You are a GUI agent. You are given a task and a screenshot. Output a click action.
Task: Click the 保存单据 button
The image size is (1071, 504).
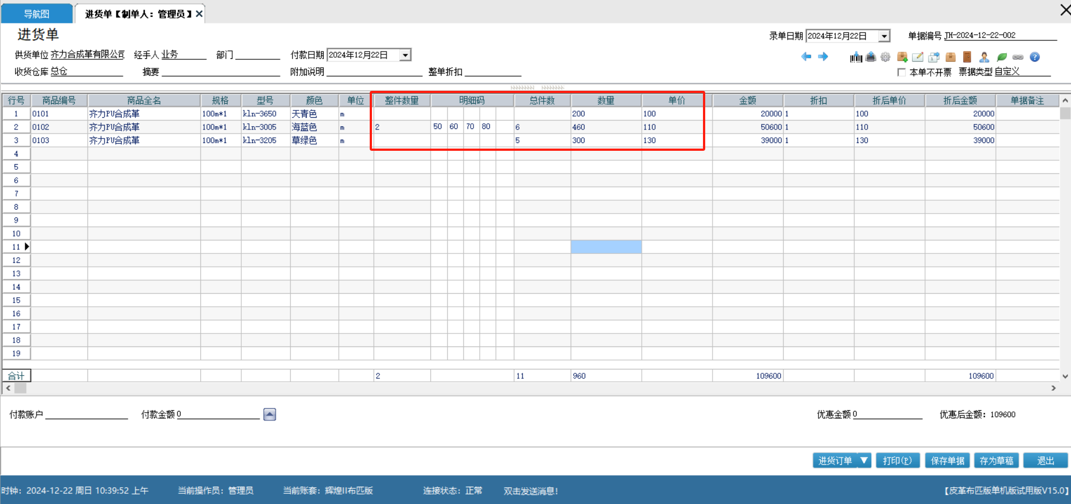click(x=948, y=460)
